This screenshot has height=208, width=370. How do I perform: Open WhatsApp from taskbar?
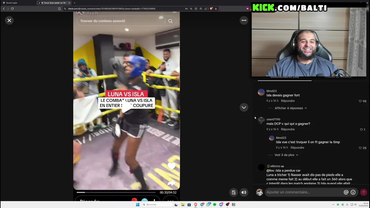tap(208, 205)
